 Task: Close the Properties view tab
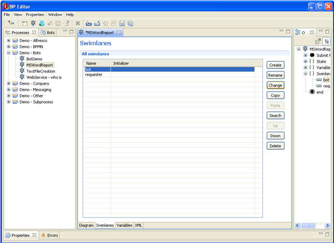[34, 235]
